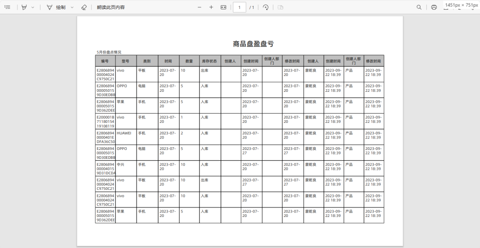Rotate the PDF page
Viewport: 480px width, 248px height.
266,7
